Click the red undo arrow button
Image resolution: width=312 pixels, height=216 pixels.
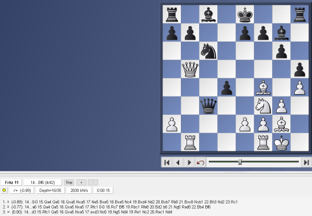coord(200,163)
